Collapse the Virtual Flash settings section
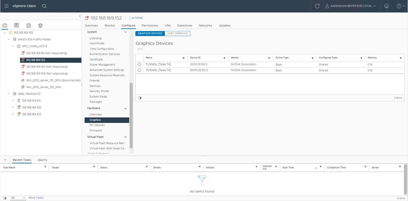408x201 pixels. tap(125, 137)
